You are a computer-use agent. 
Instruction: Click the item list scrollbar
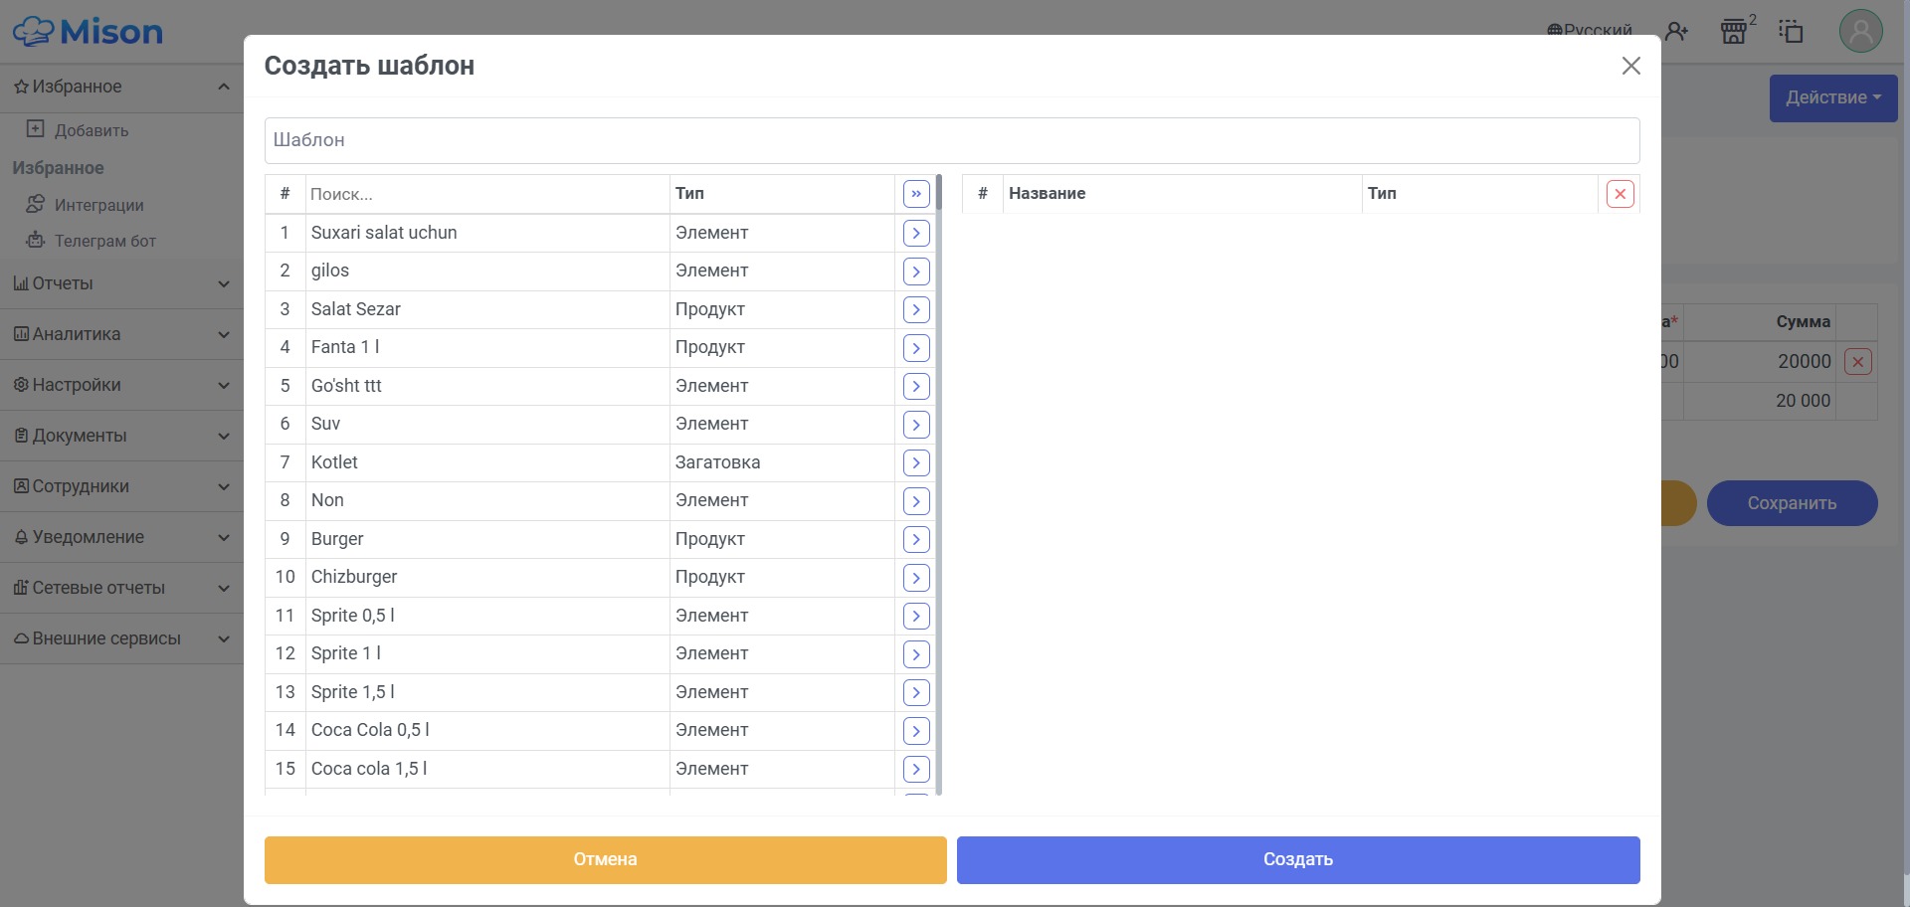point(939,484)
